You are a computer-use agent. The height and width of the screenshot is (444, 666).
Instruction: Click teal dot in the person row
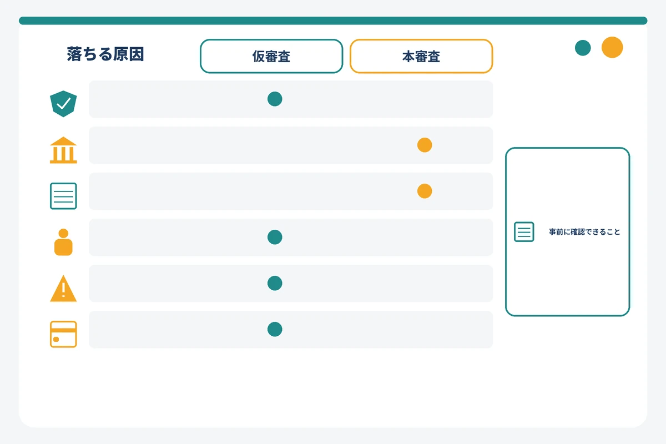(x=275, y=237)
